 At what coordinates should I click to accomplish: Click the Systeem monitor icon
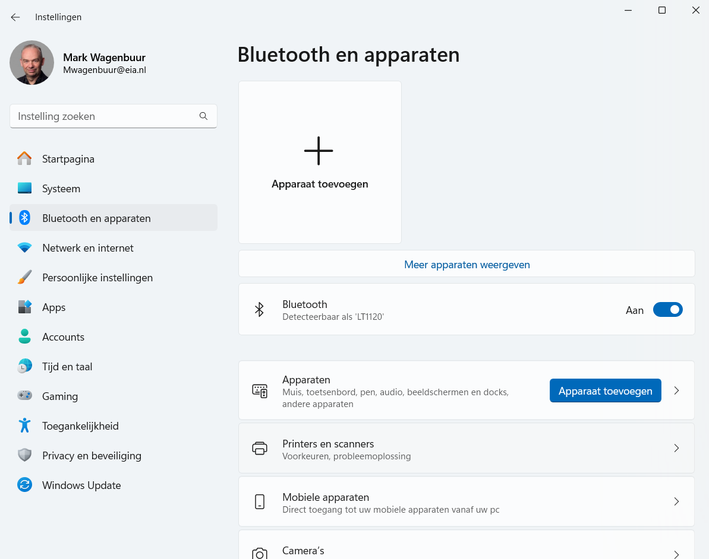(24, 188)
